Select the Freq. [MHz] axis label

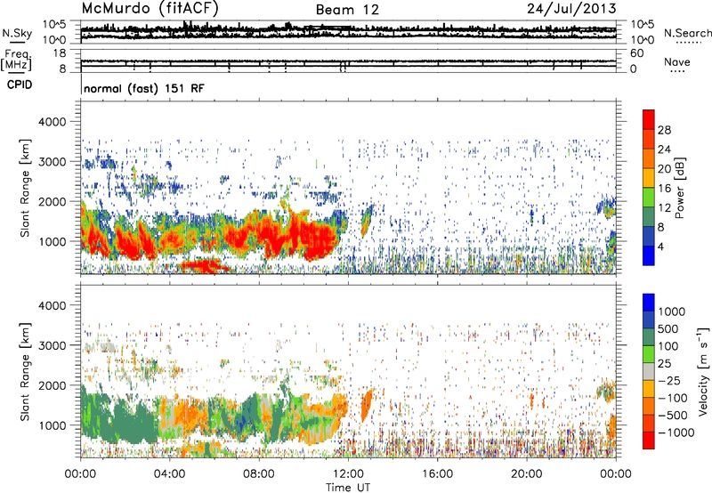click(16, 60)
